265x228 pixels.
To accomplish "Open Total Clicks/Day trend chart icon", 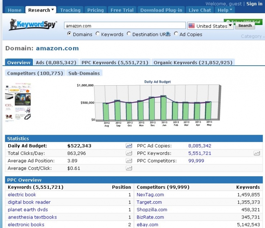I will [129, 153].
